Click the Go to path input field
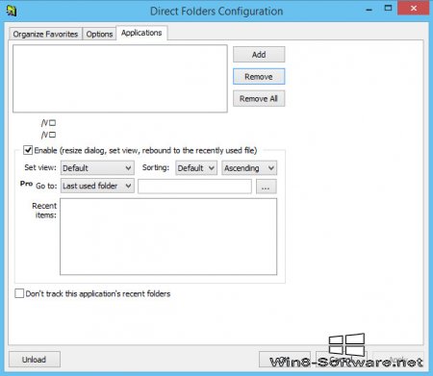Viewport: 433px width, 376px height. (194, 187)
